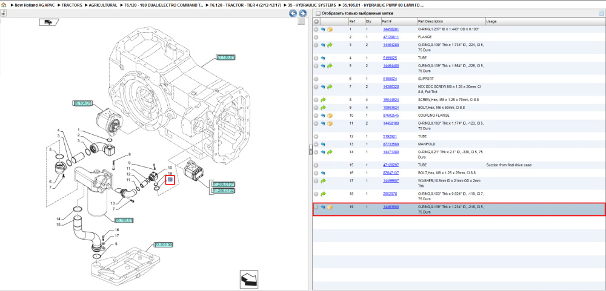Open previous diagram with back arrow
The image size is (606, 291).
[293, 13]
